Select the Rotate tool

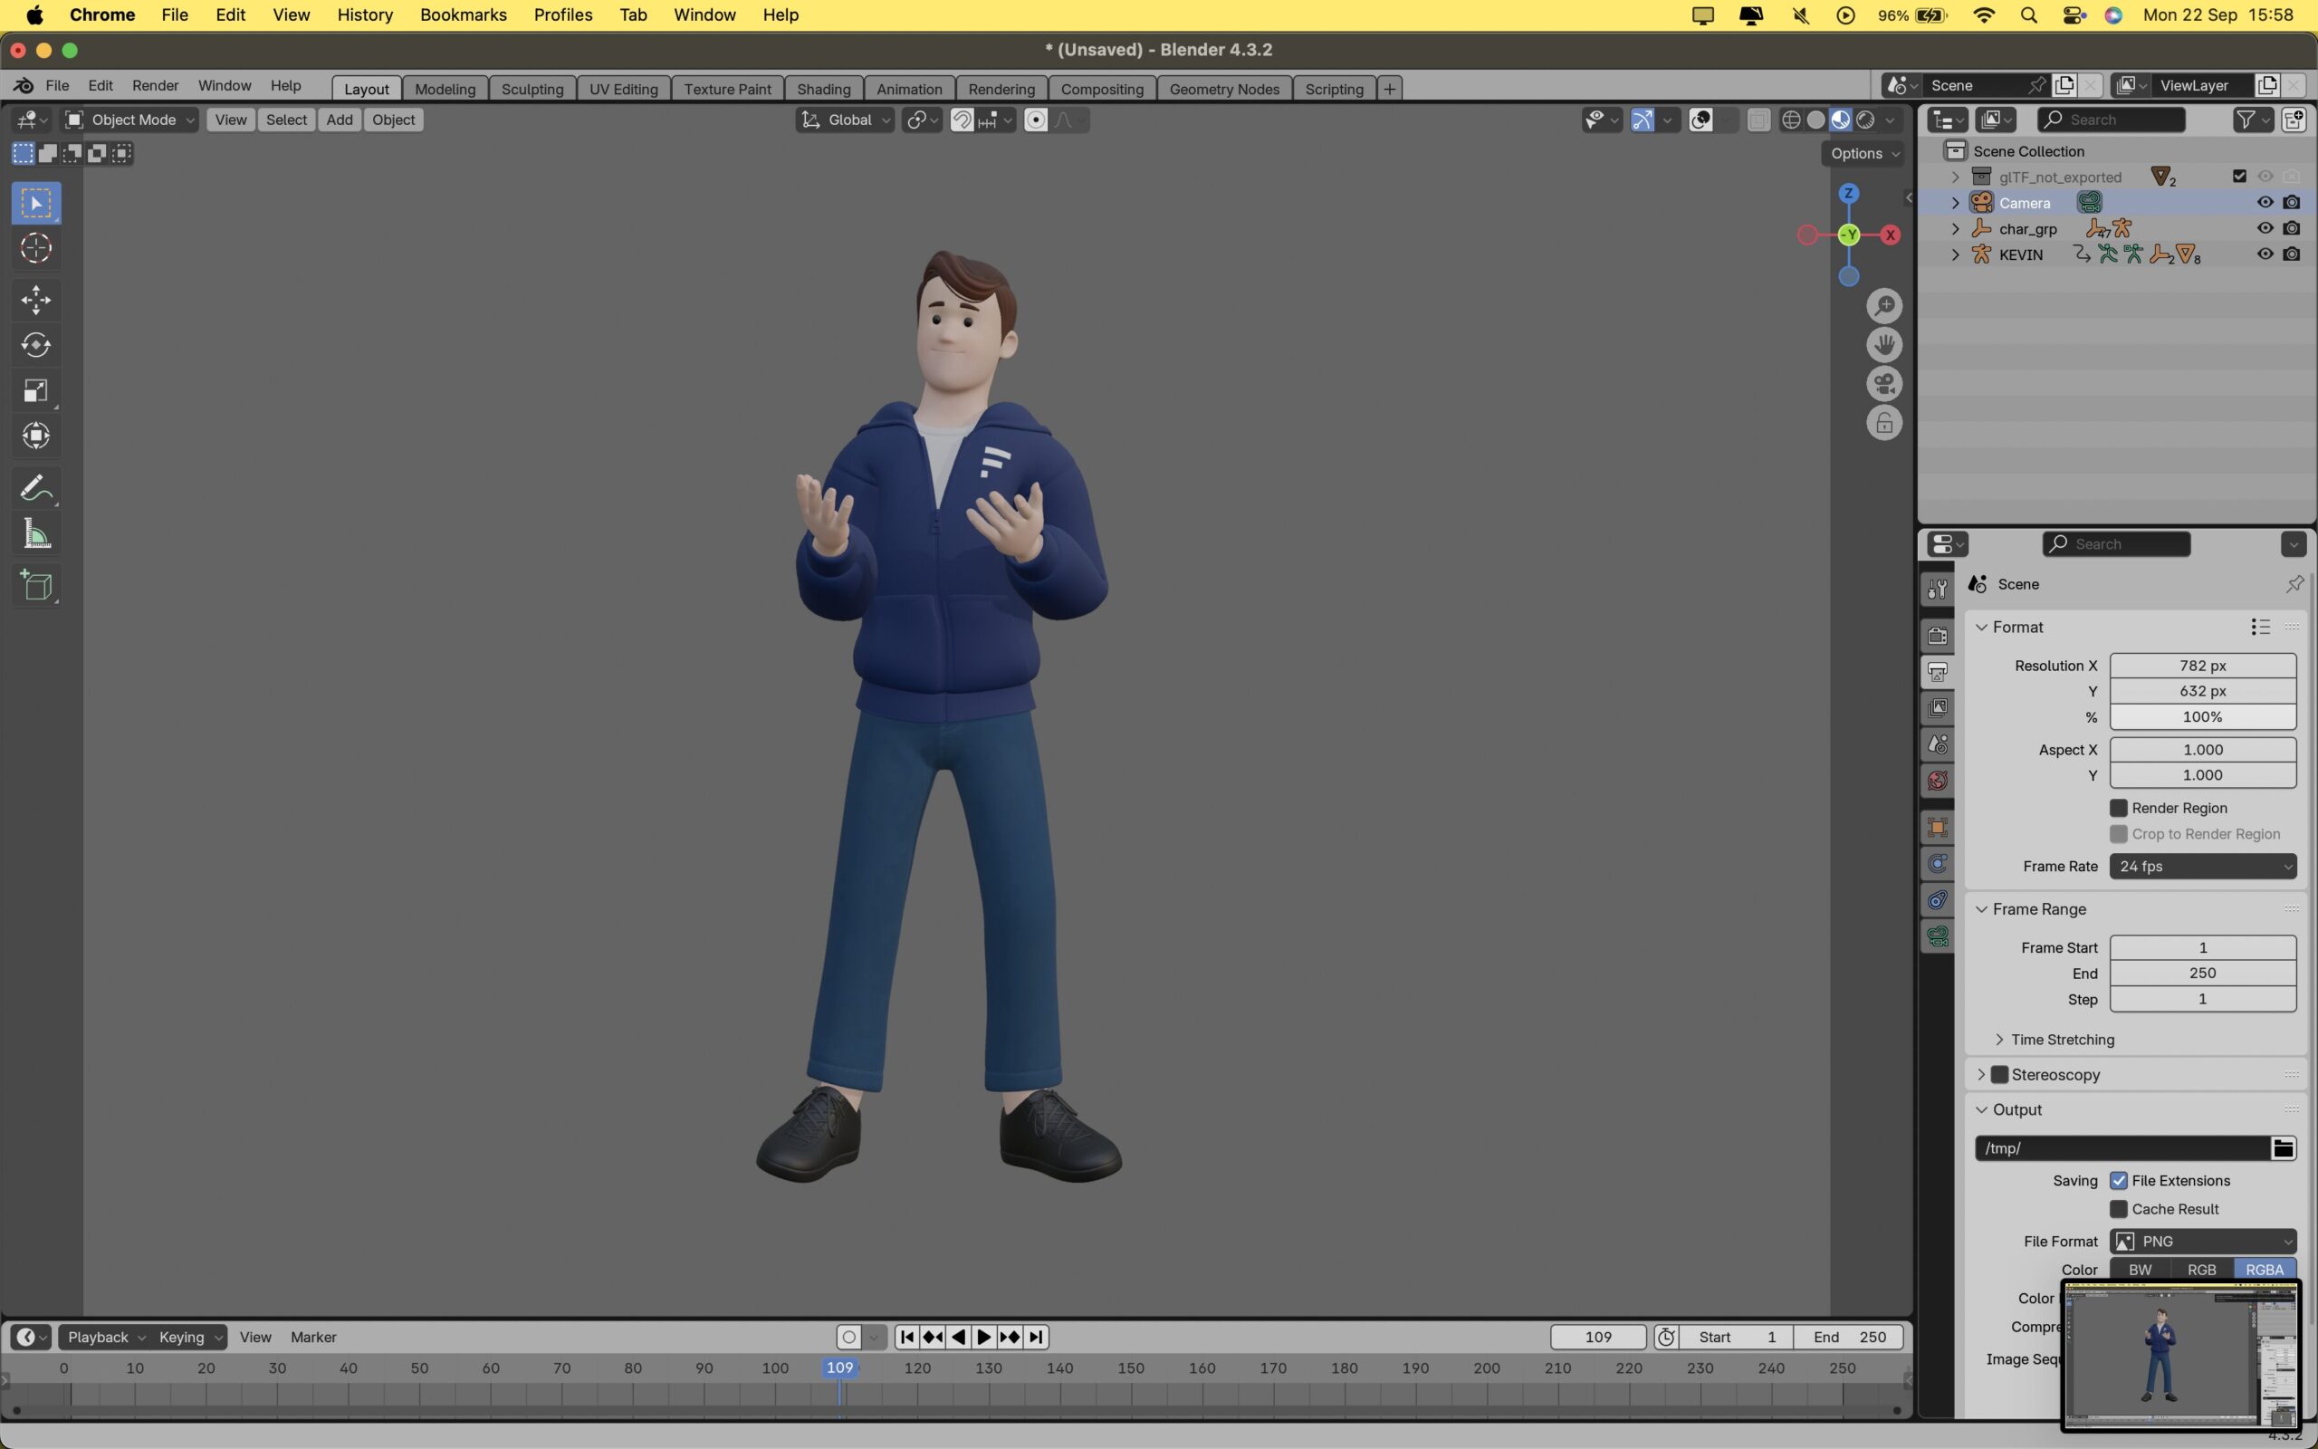click(x=35, y=345)
